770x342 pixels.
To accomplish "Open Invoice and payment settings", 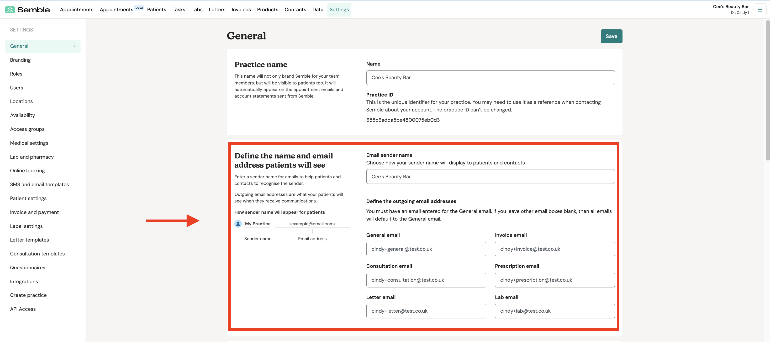I will [34, 212].
